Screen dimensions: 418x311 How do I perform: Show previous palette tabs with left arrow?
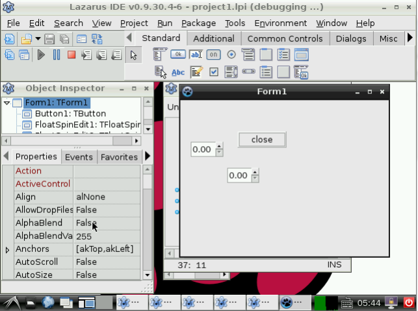[x=129, y=38]
